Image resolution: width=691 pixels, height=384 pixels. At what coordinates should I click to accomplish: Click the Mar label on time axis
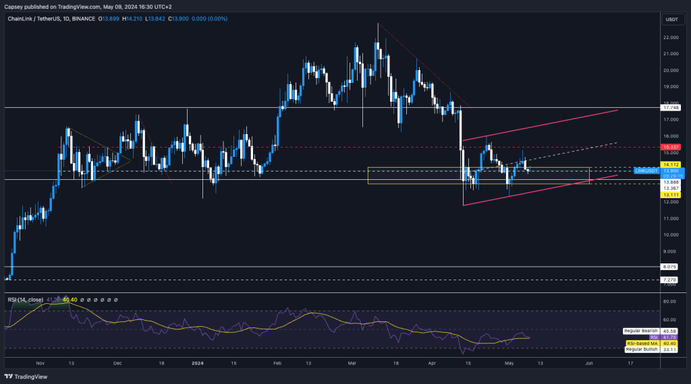coord(352,363)
